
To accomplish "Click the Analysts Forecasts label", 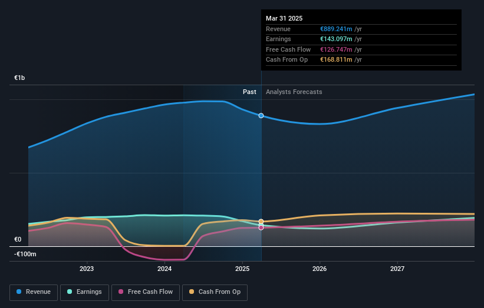I will (294, 92).
